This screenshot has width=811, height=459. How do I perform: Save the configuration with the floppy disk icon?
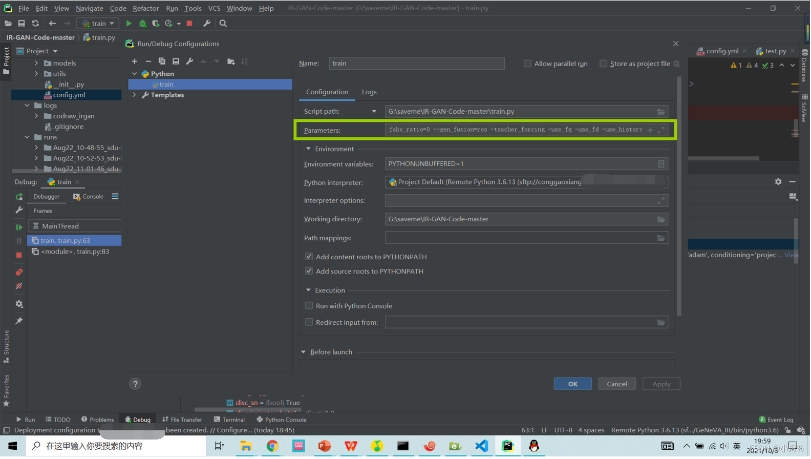click(176, 61)
